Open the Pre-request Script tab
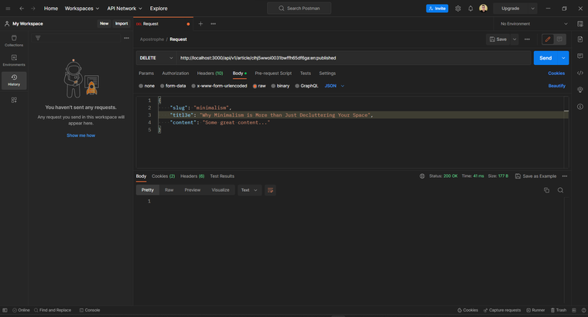 pos(273,73)
